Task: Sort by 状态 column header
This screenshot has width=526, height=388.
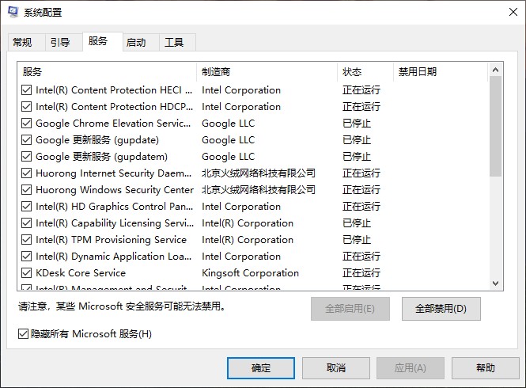Action: (365, 71)
